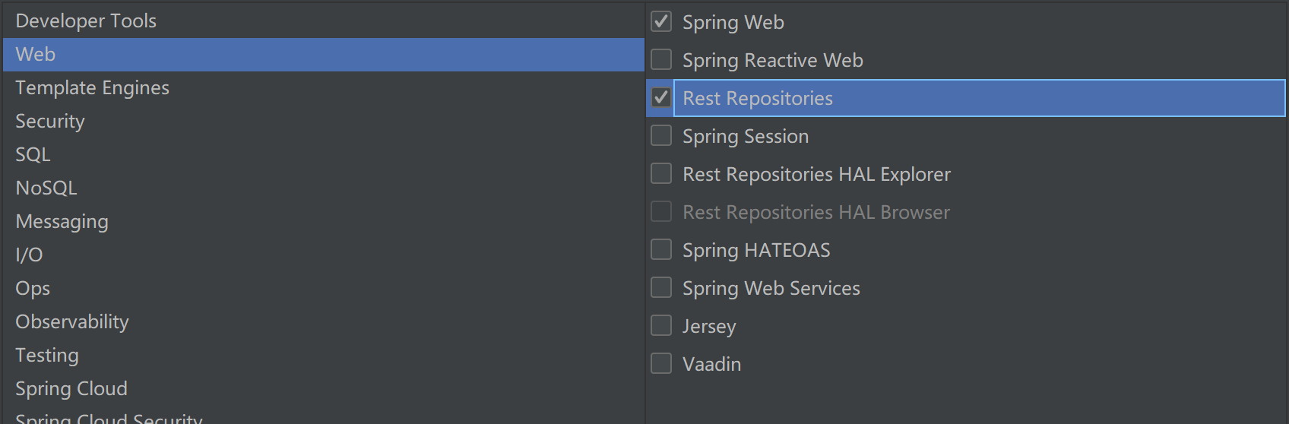
Task: Enable the Jersey dependency checkbox
Action: (661, 326)
